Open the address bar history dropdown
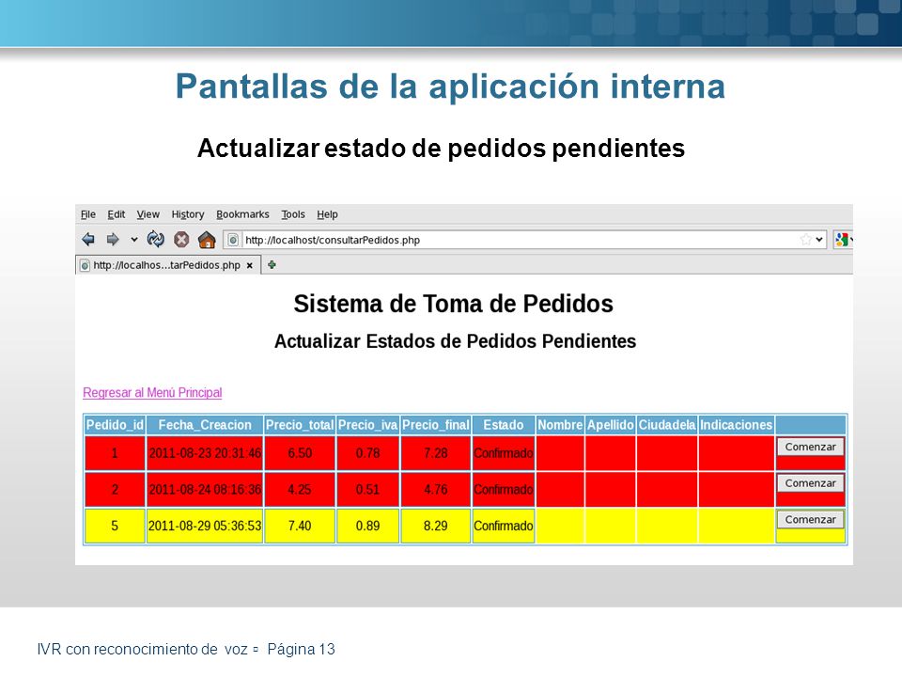 point(819,240)
